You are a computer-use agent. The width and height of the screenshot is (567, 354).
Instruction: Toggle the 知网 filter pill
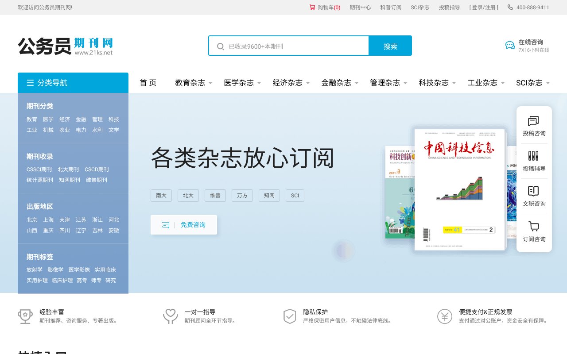coord(269,195)
